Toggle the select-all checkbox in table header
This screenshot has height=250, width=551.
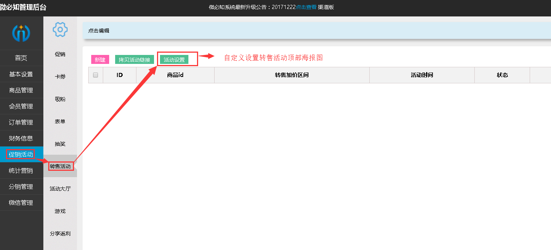pyautogui.click(x=95, y=75)
